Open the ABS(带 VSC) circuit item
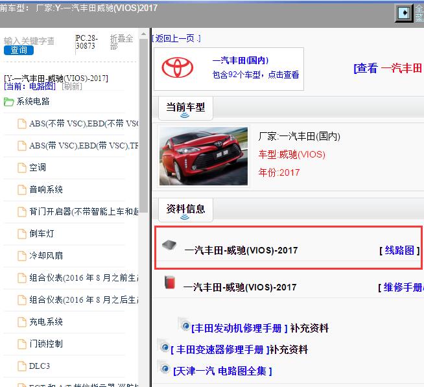The width and height of the screenshot is (424, 387). point(84,146)
